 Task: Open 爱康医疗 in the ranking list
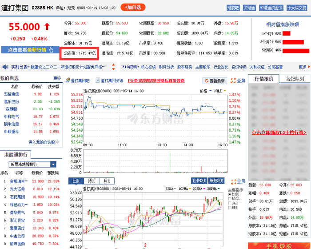coord(17,228)
